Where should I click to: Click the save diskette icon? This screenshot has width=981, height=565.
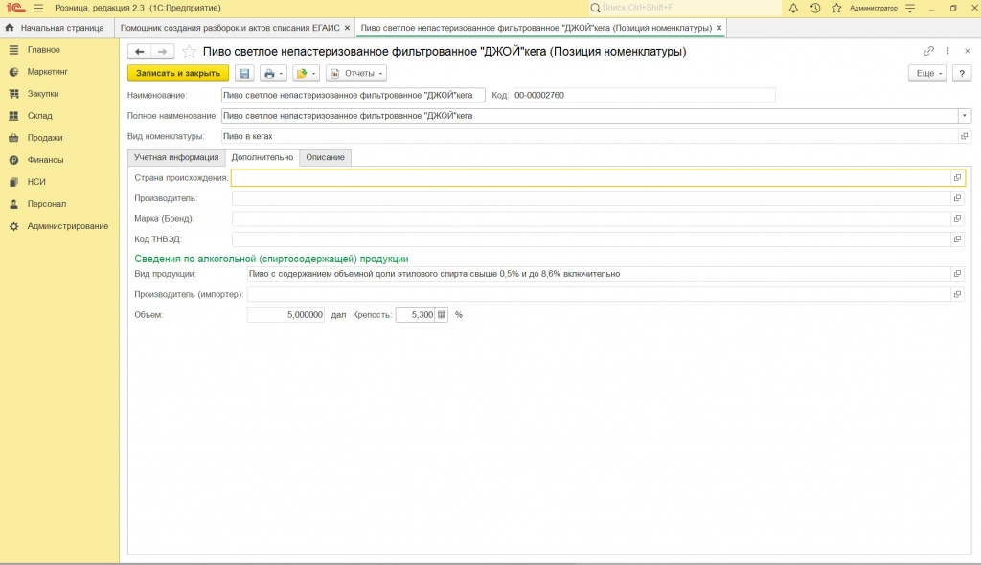click(x=244, y=73)
